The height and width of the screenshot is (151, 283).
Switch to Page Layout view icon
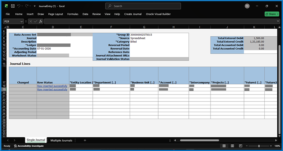pos(232,146)
